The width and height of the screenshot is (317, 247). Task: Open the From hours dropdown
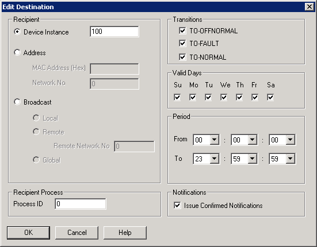click(214, 140)
